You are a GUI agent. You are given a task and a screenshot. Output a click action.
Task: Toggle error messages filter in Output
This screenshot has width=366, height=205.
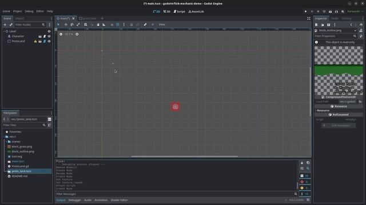(305, 182)
